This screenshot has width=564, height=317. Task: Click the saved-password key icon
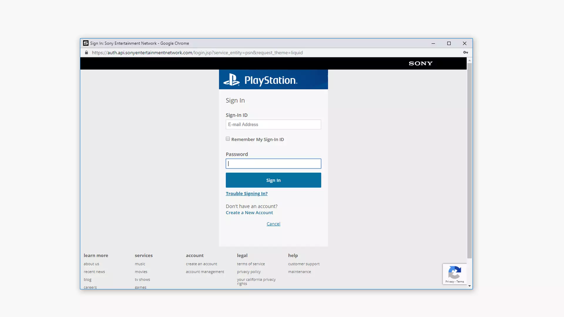click(466, 53)
